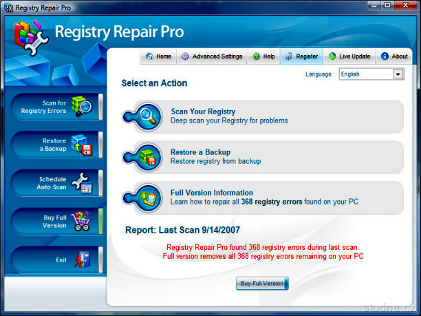Click the bottom Buy Full Version button
Viewport: 421px width, 316px height.
pos(262,284)
